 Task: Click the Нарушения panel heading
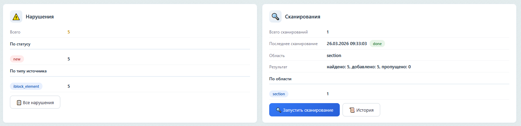40,16
